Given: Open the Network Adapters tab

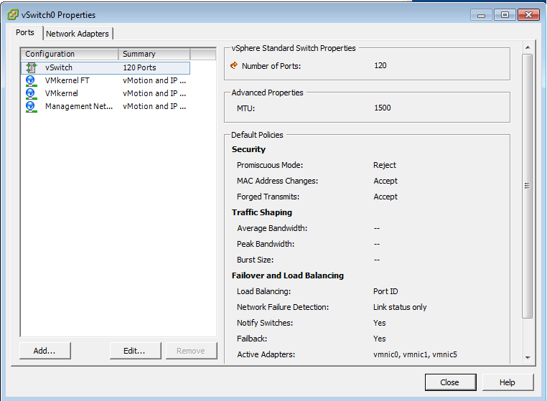Looking at the screenshot, I should (x=78, y=34).
